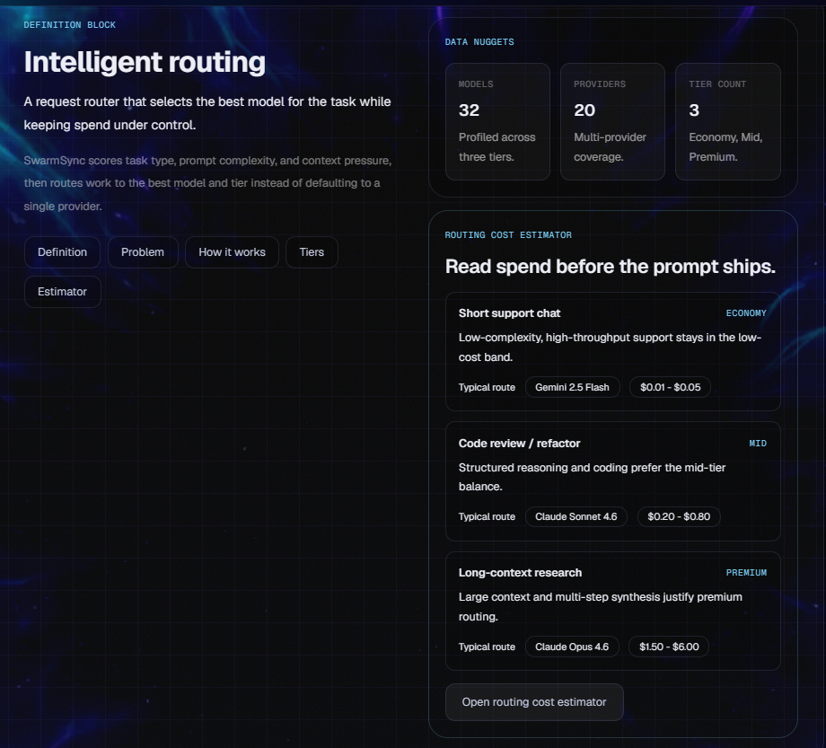Viewport: 826px width, 748px height.
Task: Select the Short support chat card title
Action: coord(509,313)
